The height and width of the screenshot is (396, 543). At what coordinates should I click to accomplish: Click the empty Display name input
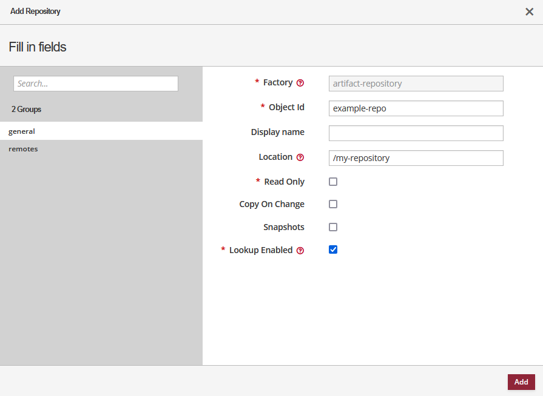416,133
